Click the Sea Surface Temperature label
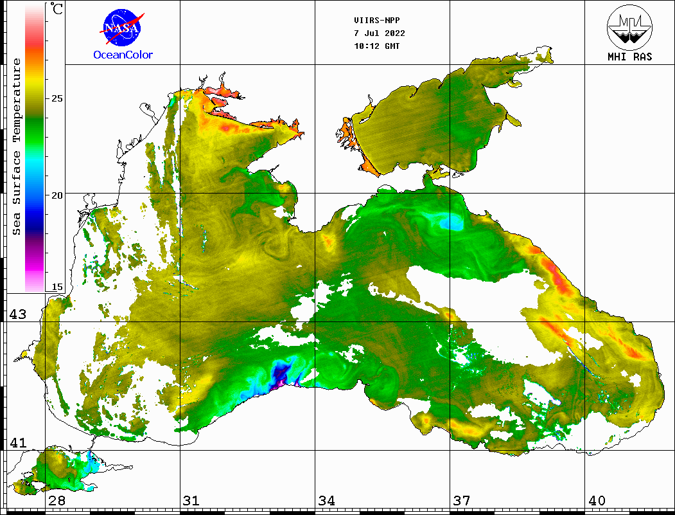 tap(16, 147)
